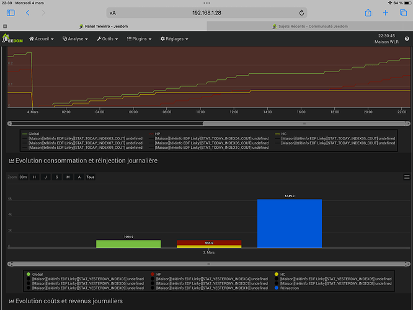
Task: Select the 30m zoom range
Action: tap(23, 177)
